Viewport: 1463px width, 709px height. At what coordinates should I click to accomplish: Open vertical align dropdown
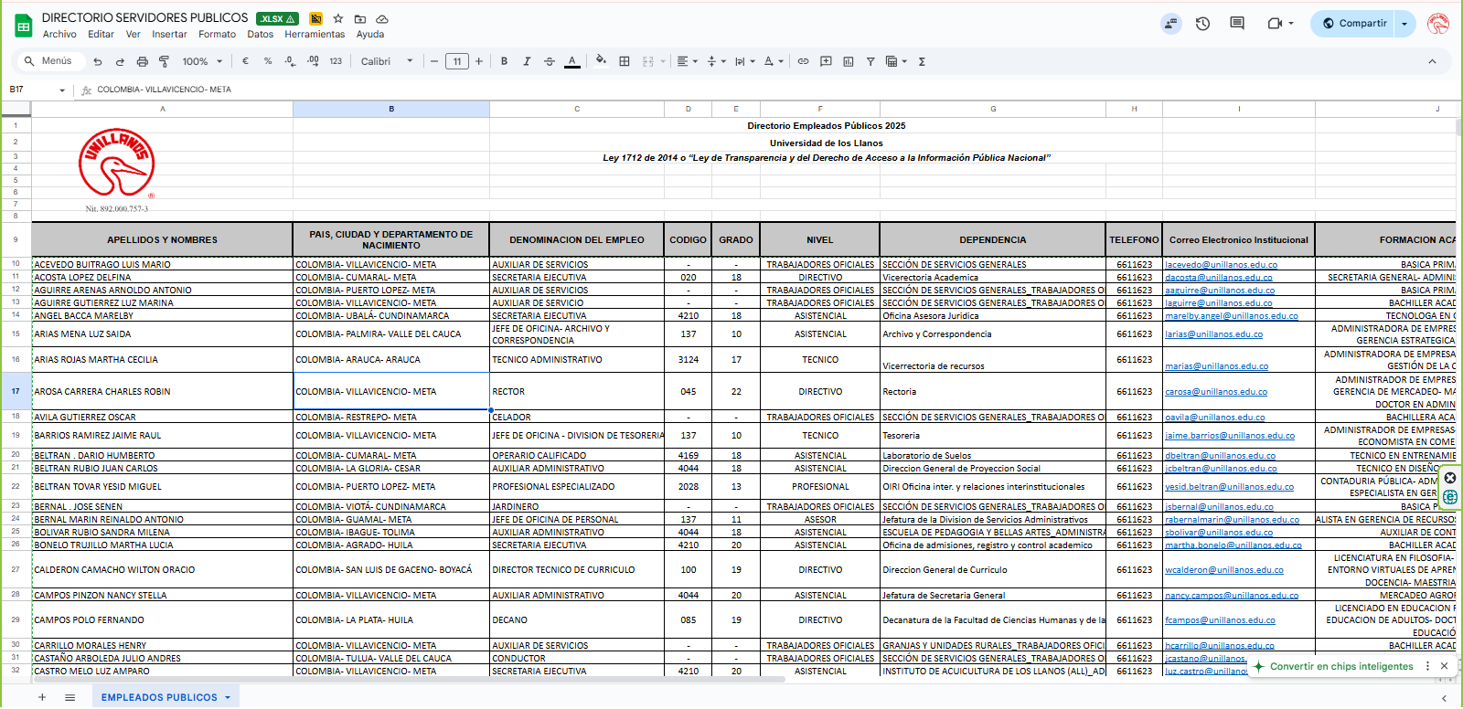tap(717, 61)
